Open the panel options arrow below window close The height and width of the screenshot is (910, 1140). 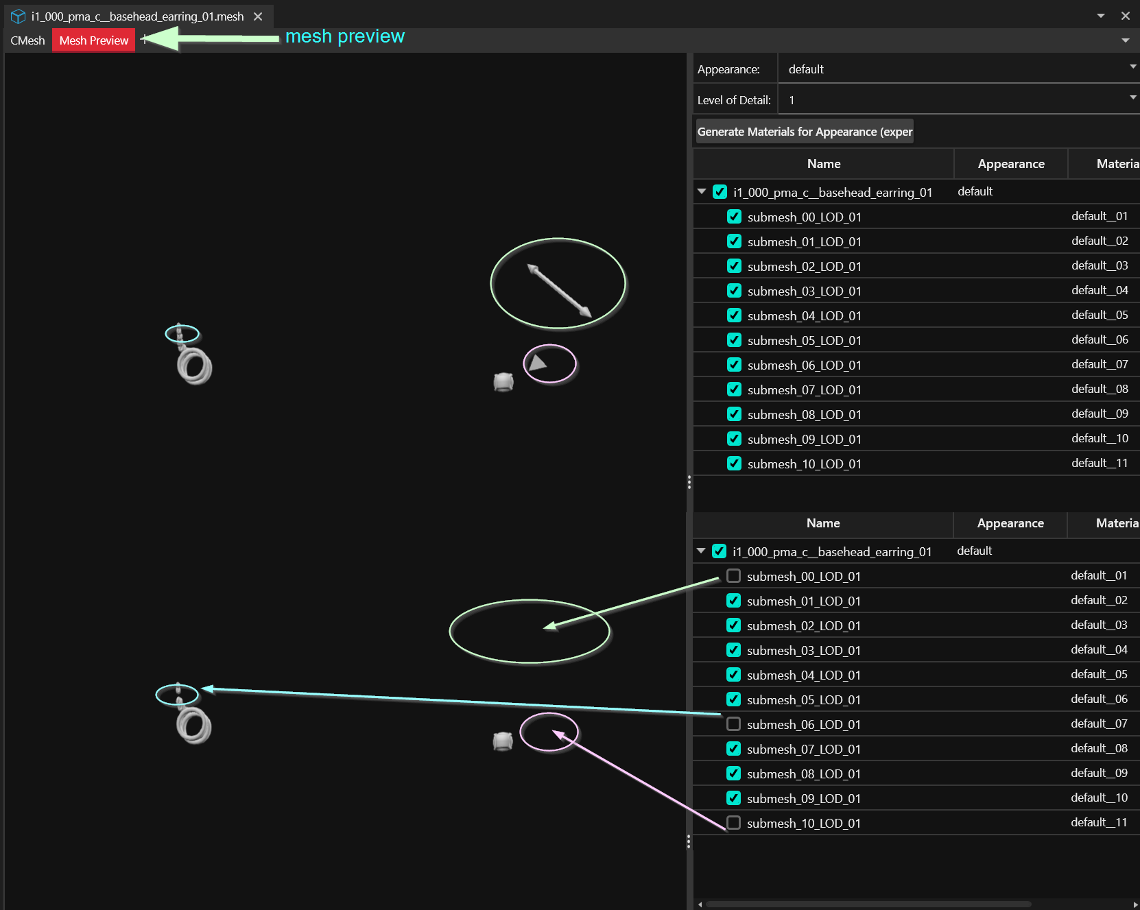[1126, 40]
